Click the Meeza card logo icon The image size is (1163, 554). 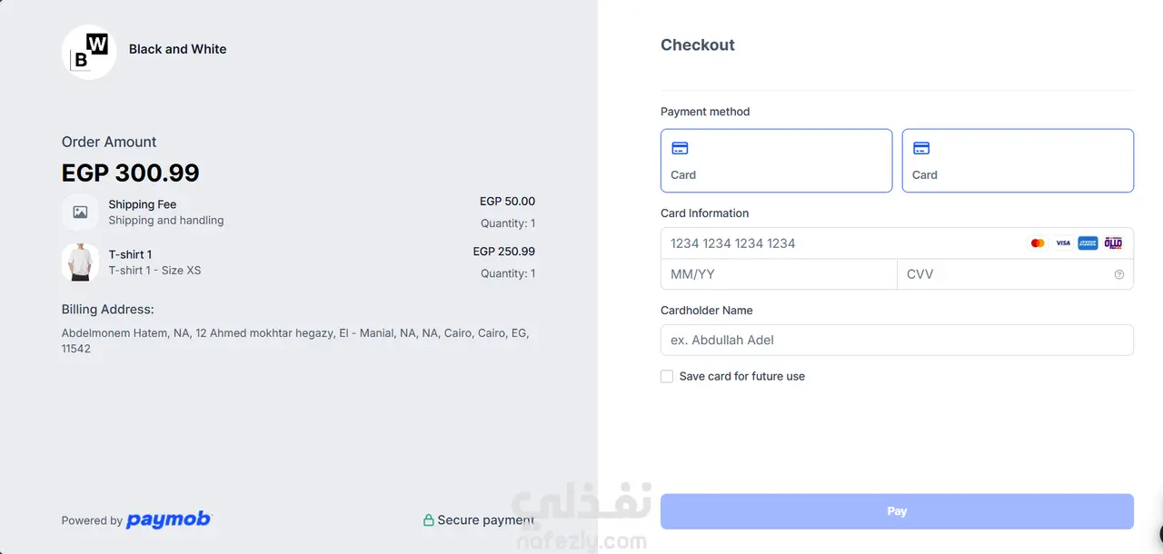(1113, 243)
